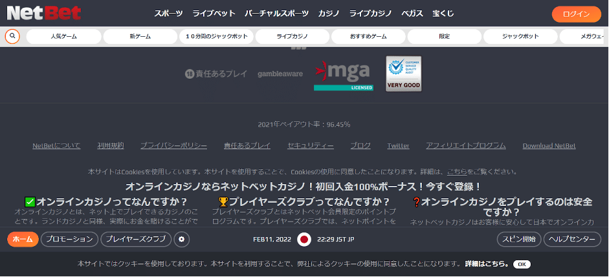Screen dimensions: 609x277
Task: Open the Download NetBet footer link
Action: (549, 146)
